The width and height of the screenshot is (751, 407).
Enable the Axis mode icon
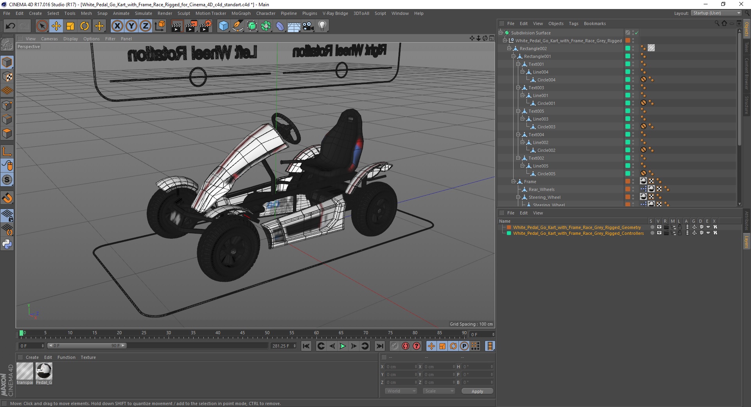tap(7, 151)
